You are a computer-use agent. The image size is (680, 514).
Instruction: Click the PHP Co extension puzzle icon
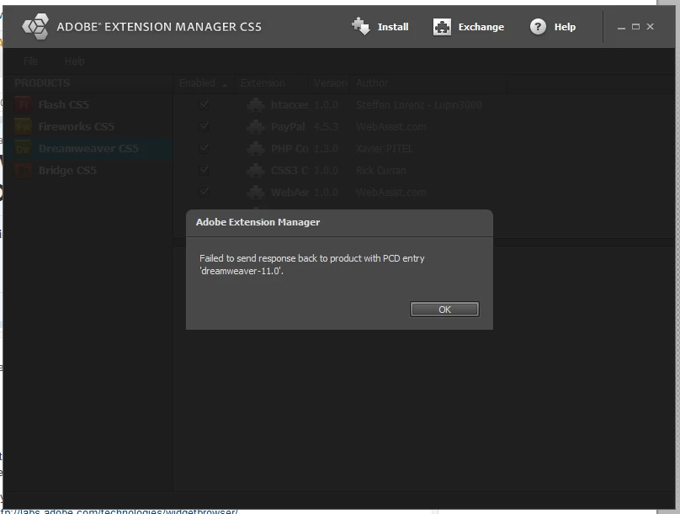[x=256, y=149]
